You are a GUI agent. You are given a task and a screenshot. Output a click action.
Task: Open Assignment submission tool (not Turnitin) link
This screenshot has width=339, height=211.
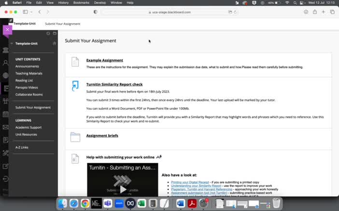pos(199,193)
